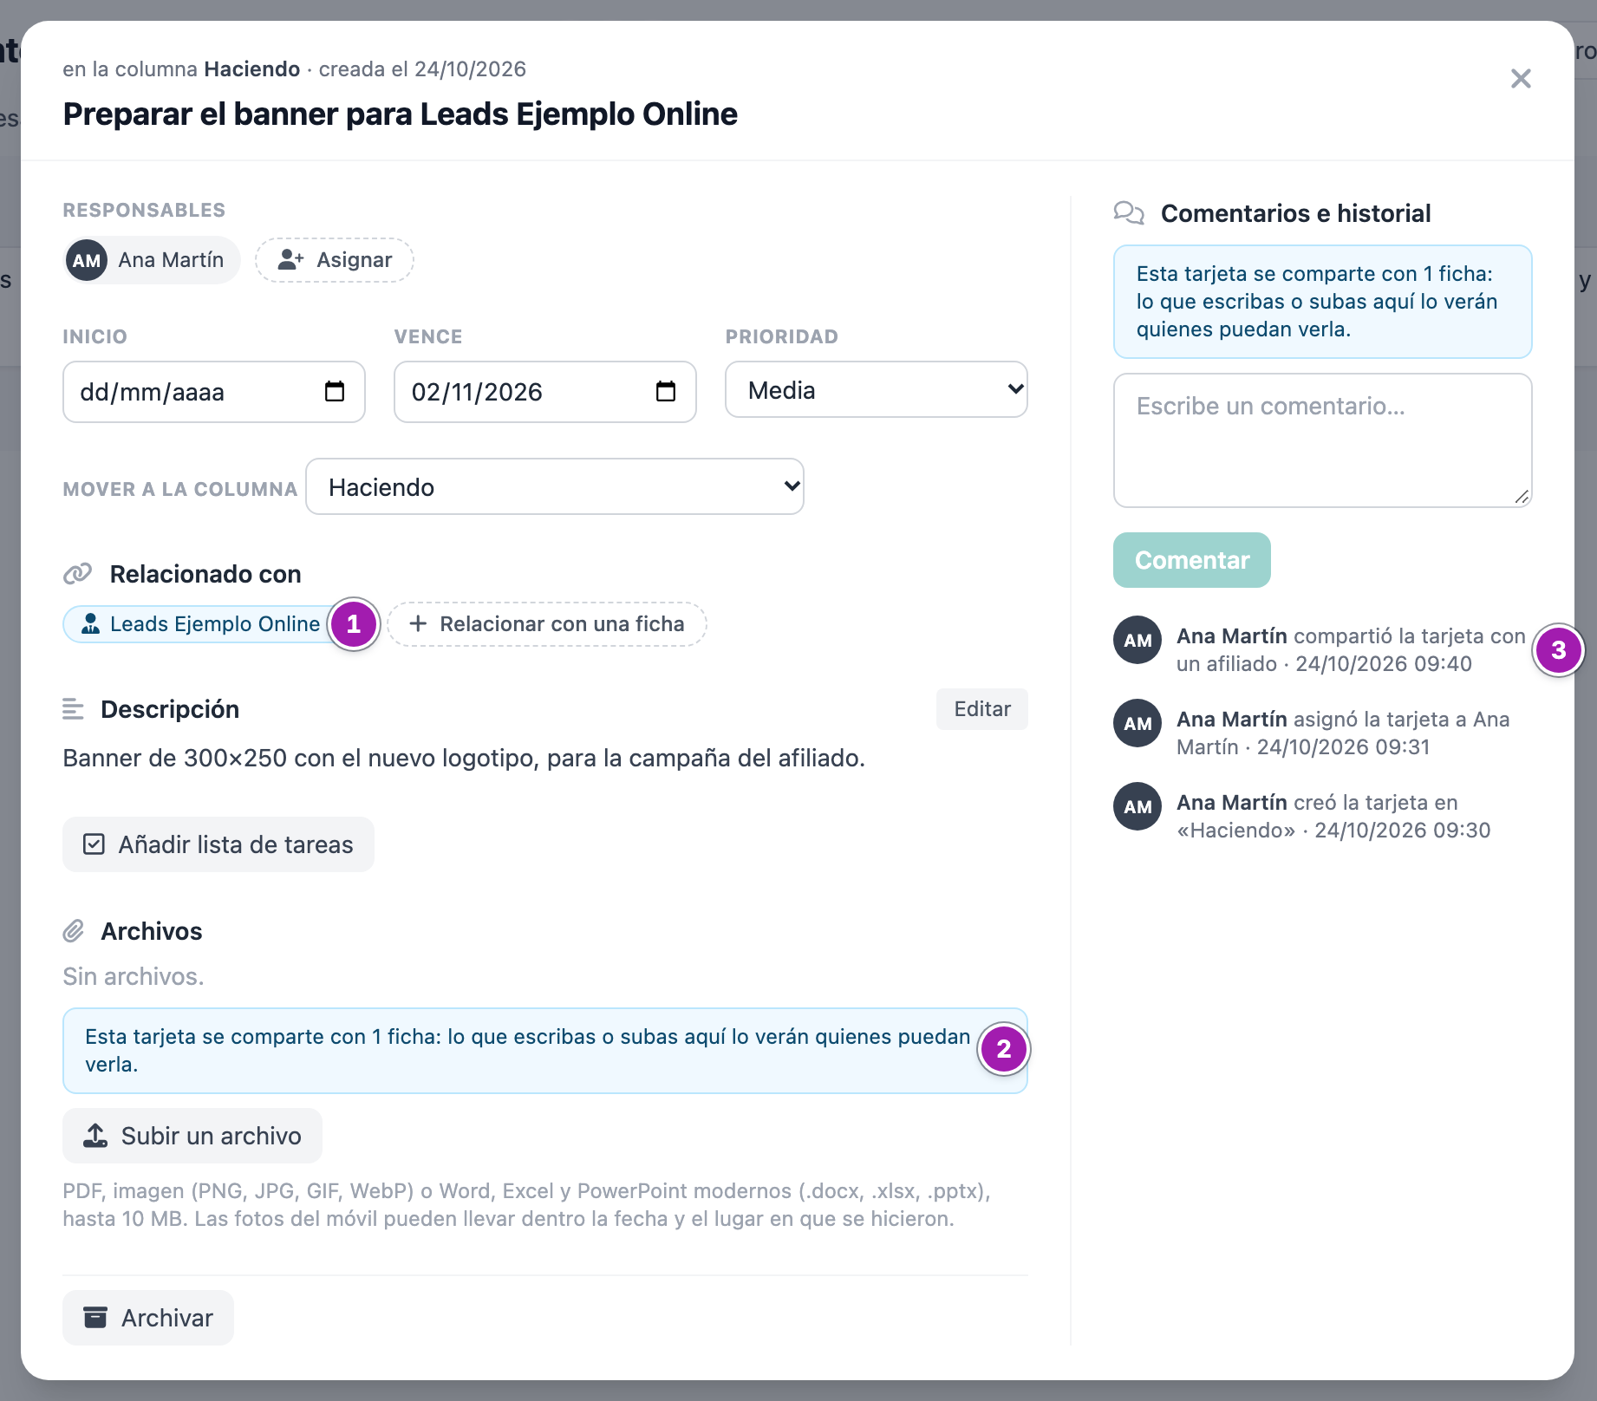Open the calendar picker in the Inicio field
Image resolution: width=1597 pixels, height=1401 pixels.
pyautogui.click(x=334, y=392)
